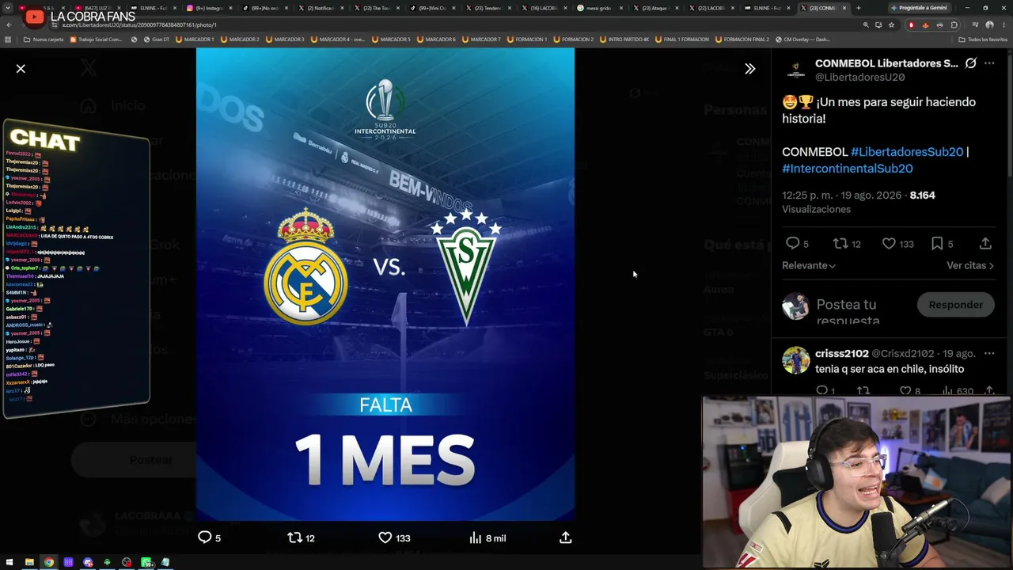Switch to the (2) Notificaciones X tab
Image resolution: width=1013 pixels, height=570 pixels.
pos(321,8)
